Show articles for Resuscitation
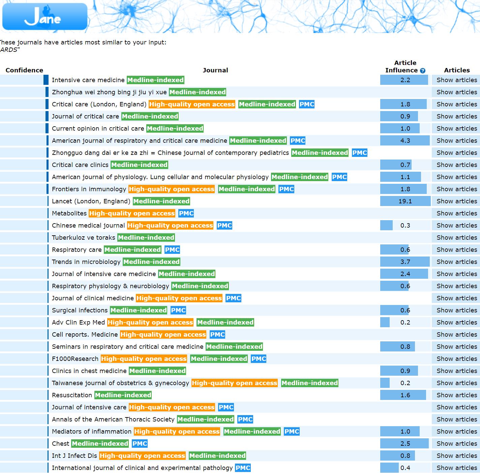The height and width of the screenshot is (473, 480). [456, 395]
